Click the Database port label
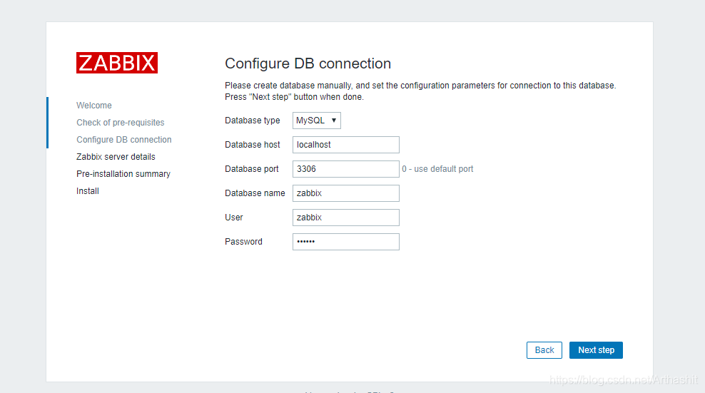Screen dimensions: 705x393 (252, 169)
